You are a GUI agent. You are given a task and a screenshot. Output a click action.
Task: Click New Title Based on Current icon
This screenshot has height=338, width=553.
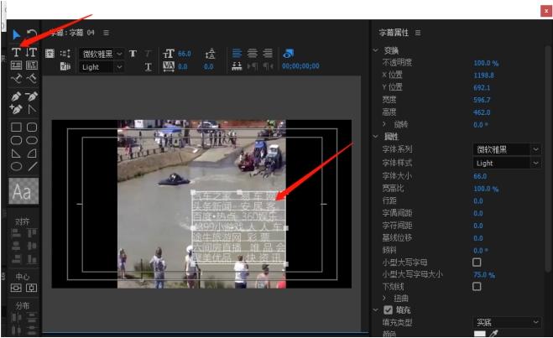coord(50,54)
